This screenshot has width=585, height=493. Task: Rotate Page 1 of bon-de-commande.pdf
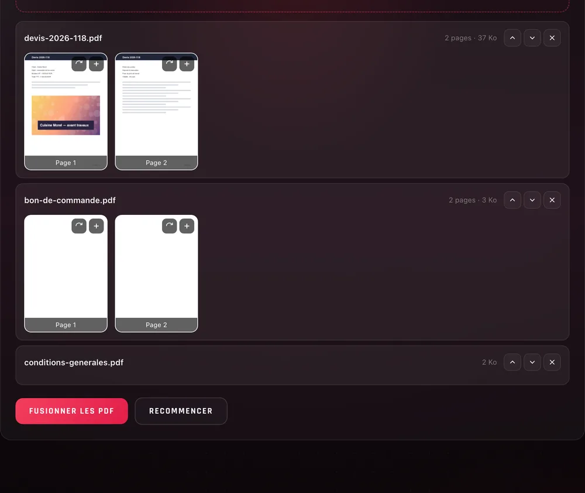coord(79,226)
